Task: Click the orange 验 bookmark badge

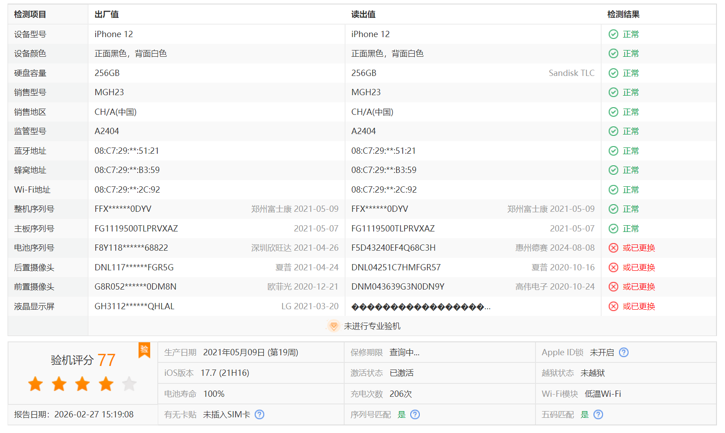Action: coord(144,350)
